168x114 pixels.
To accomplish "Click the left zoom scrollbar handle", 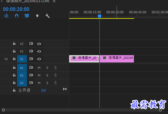I will click(3, 110).
